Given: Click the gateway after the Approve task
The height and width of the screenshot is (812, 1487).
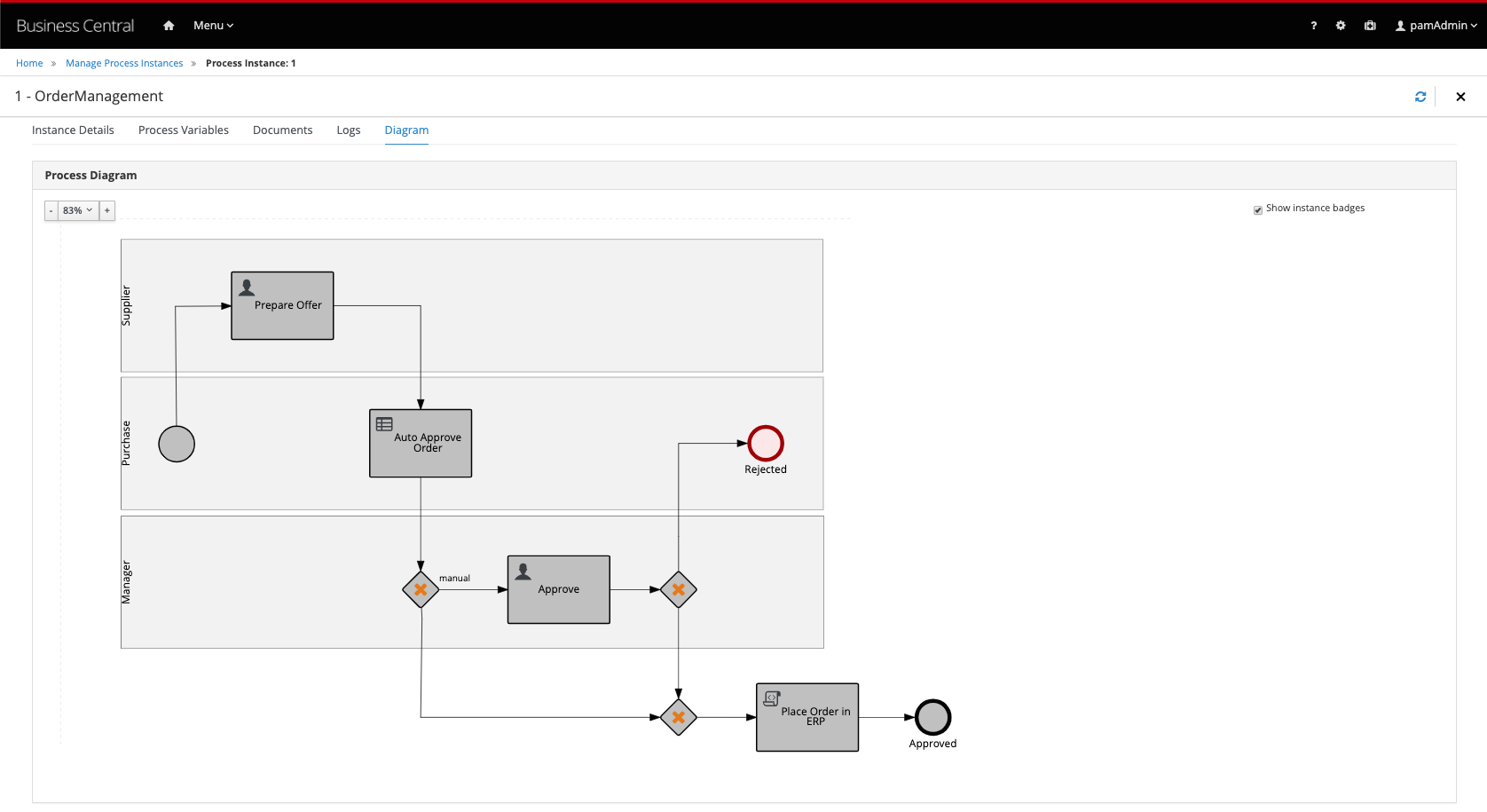Looking at the screenshot, I should pyautogui.click(x=679, y=589).
